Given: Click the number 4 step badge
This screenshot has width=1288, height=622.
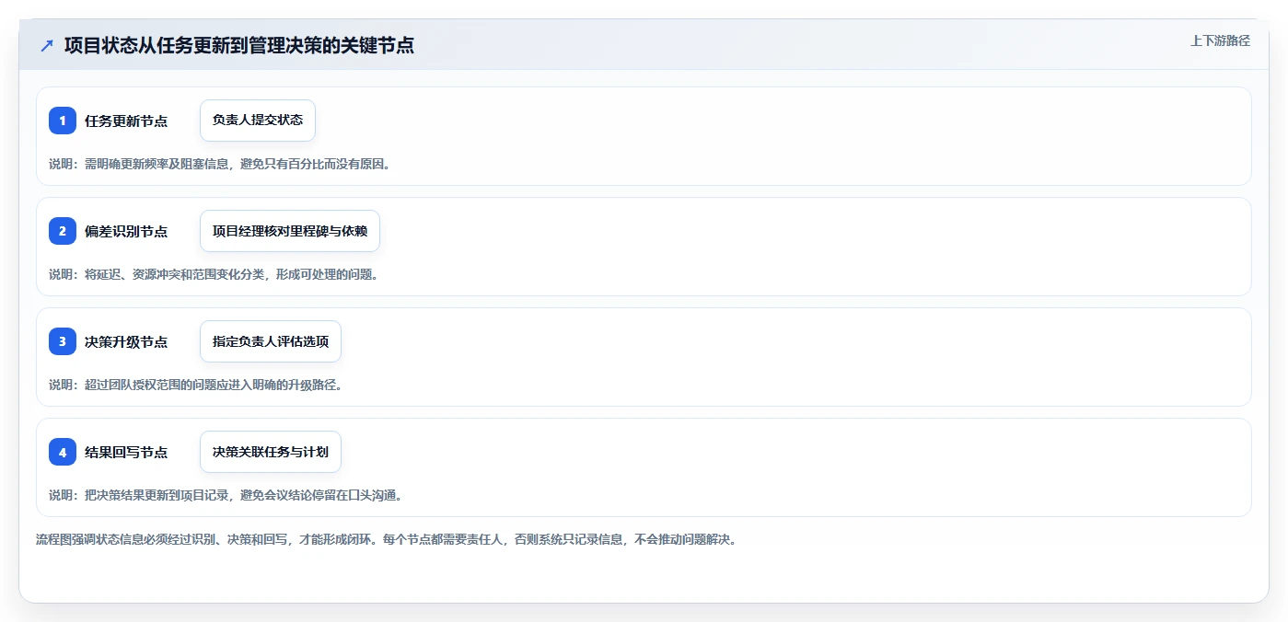Looking at the screenshot, I should tap(63, 452).
